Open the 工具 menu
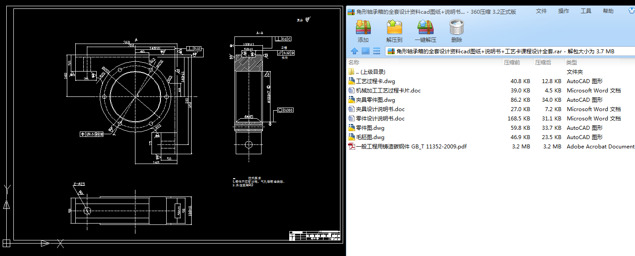Screen dimensions: 635x256 coord(586,11)
